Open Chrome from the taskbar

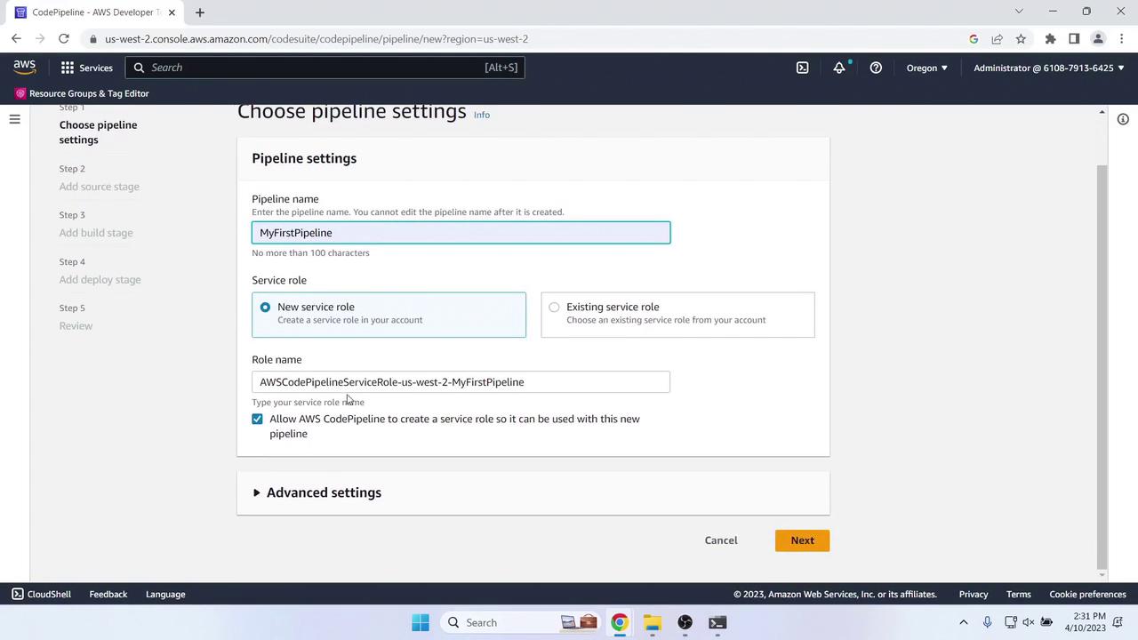(x=620, y=622)
